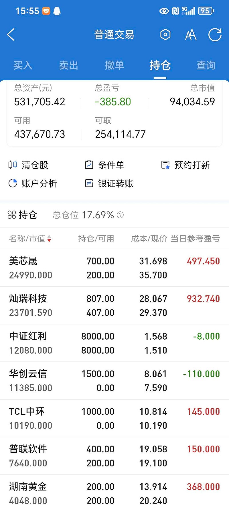229x510 pixels.
Task: Open 清仓股 link
Action: 35,165
